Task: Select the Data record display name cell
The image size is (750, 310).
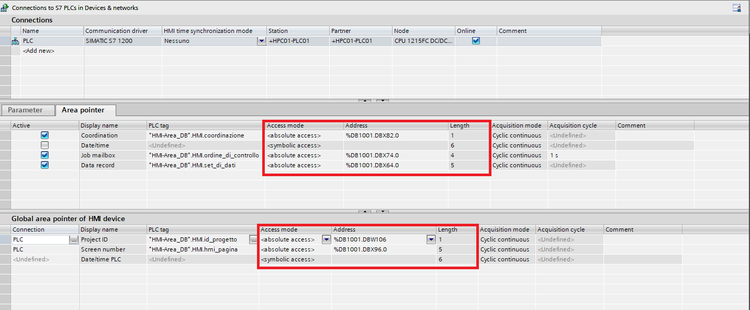Action: tap(113, 165)
